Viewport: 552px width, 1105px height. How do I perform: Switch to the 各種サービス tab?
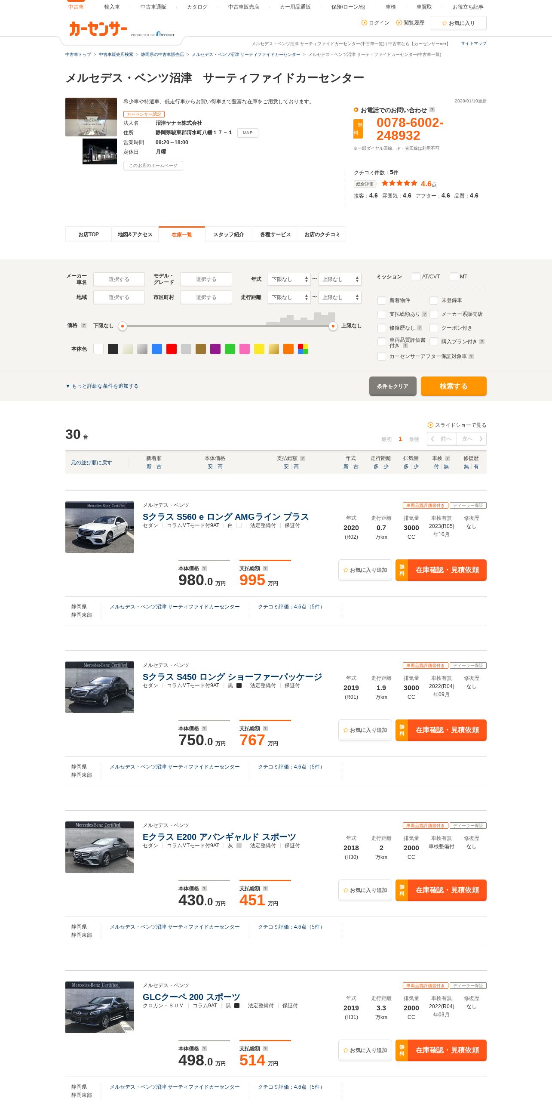[x=276, y=235]
